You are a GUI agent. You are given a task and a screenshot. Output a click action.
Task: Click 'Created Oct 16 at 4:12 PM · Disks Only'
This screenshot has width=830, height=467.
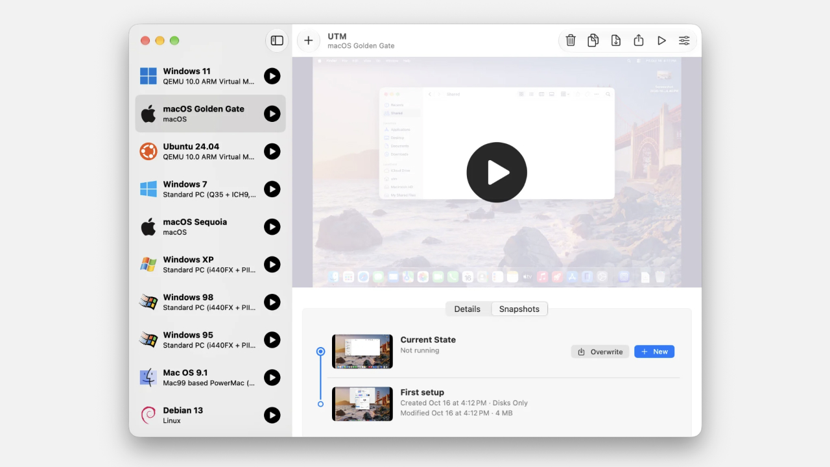click(464, 403)
